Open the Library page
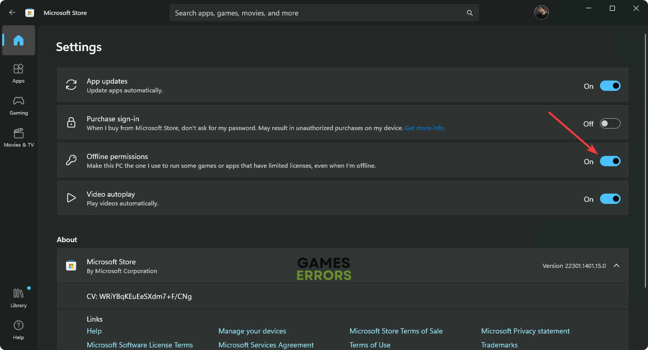 click(19, 297)
